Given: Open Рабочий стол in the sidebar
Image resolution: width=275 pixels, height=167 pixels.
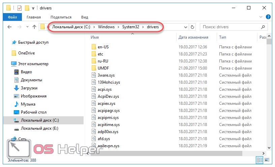Looking at the screenshot, I should [x=33, y=112].
